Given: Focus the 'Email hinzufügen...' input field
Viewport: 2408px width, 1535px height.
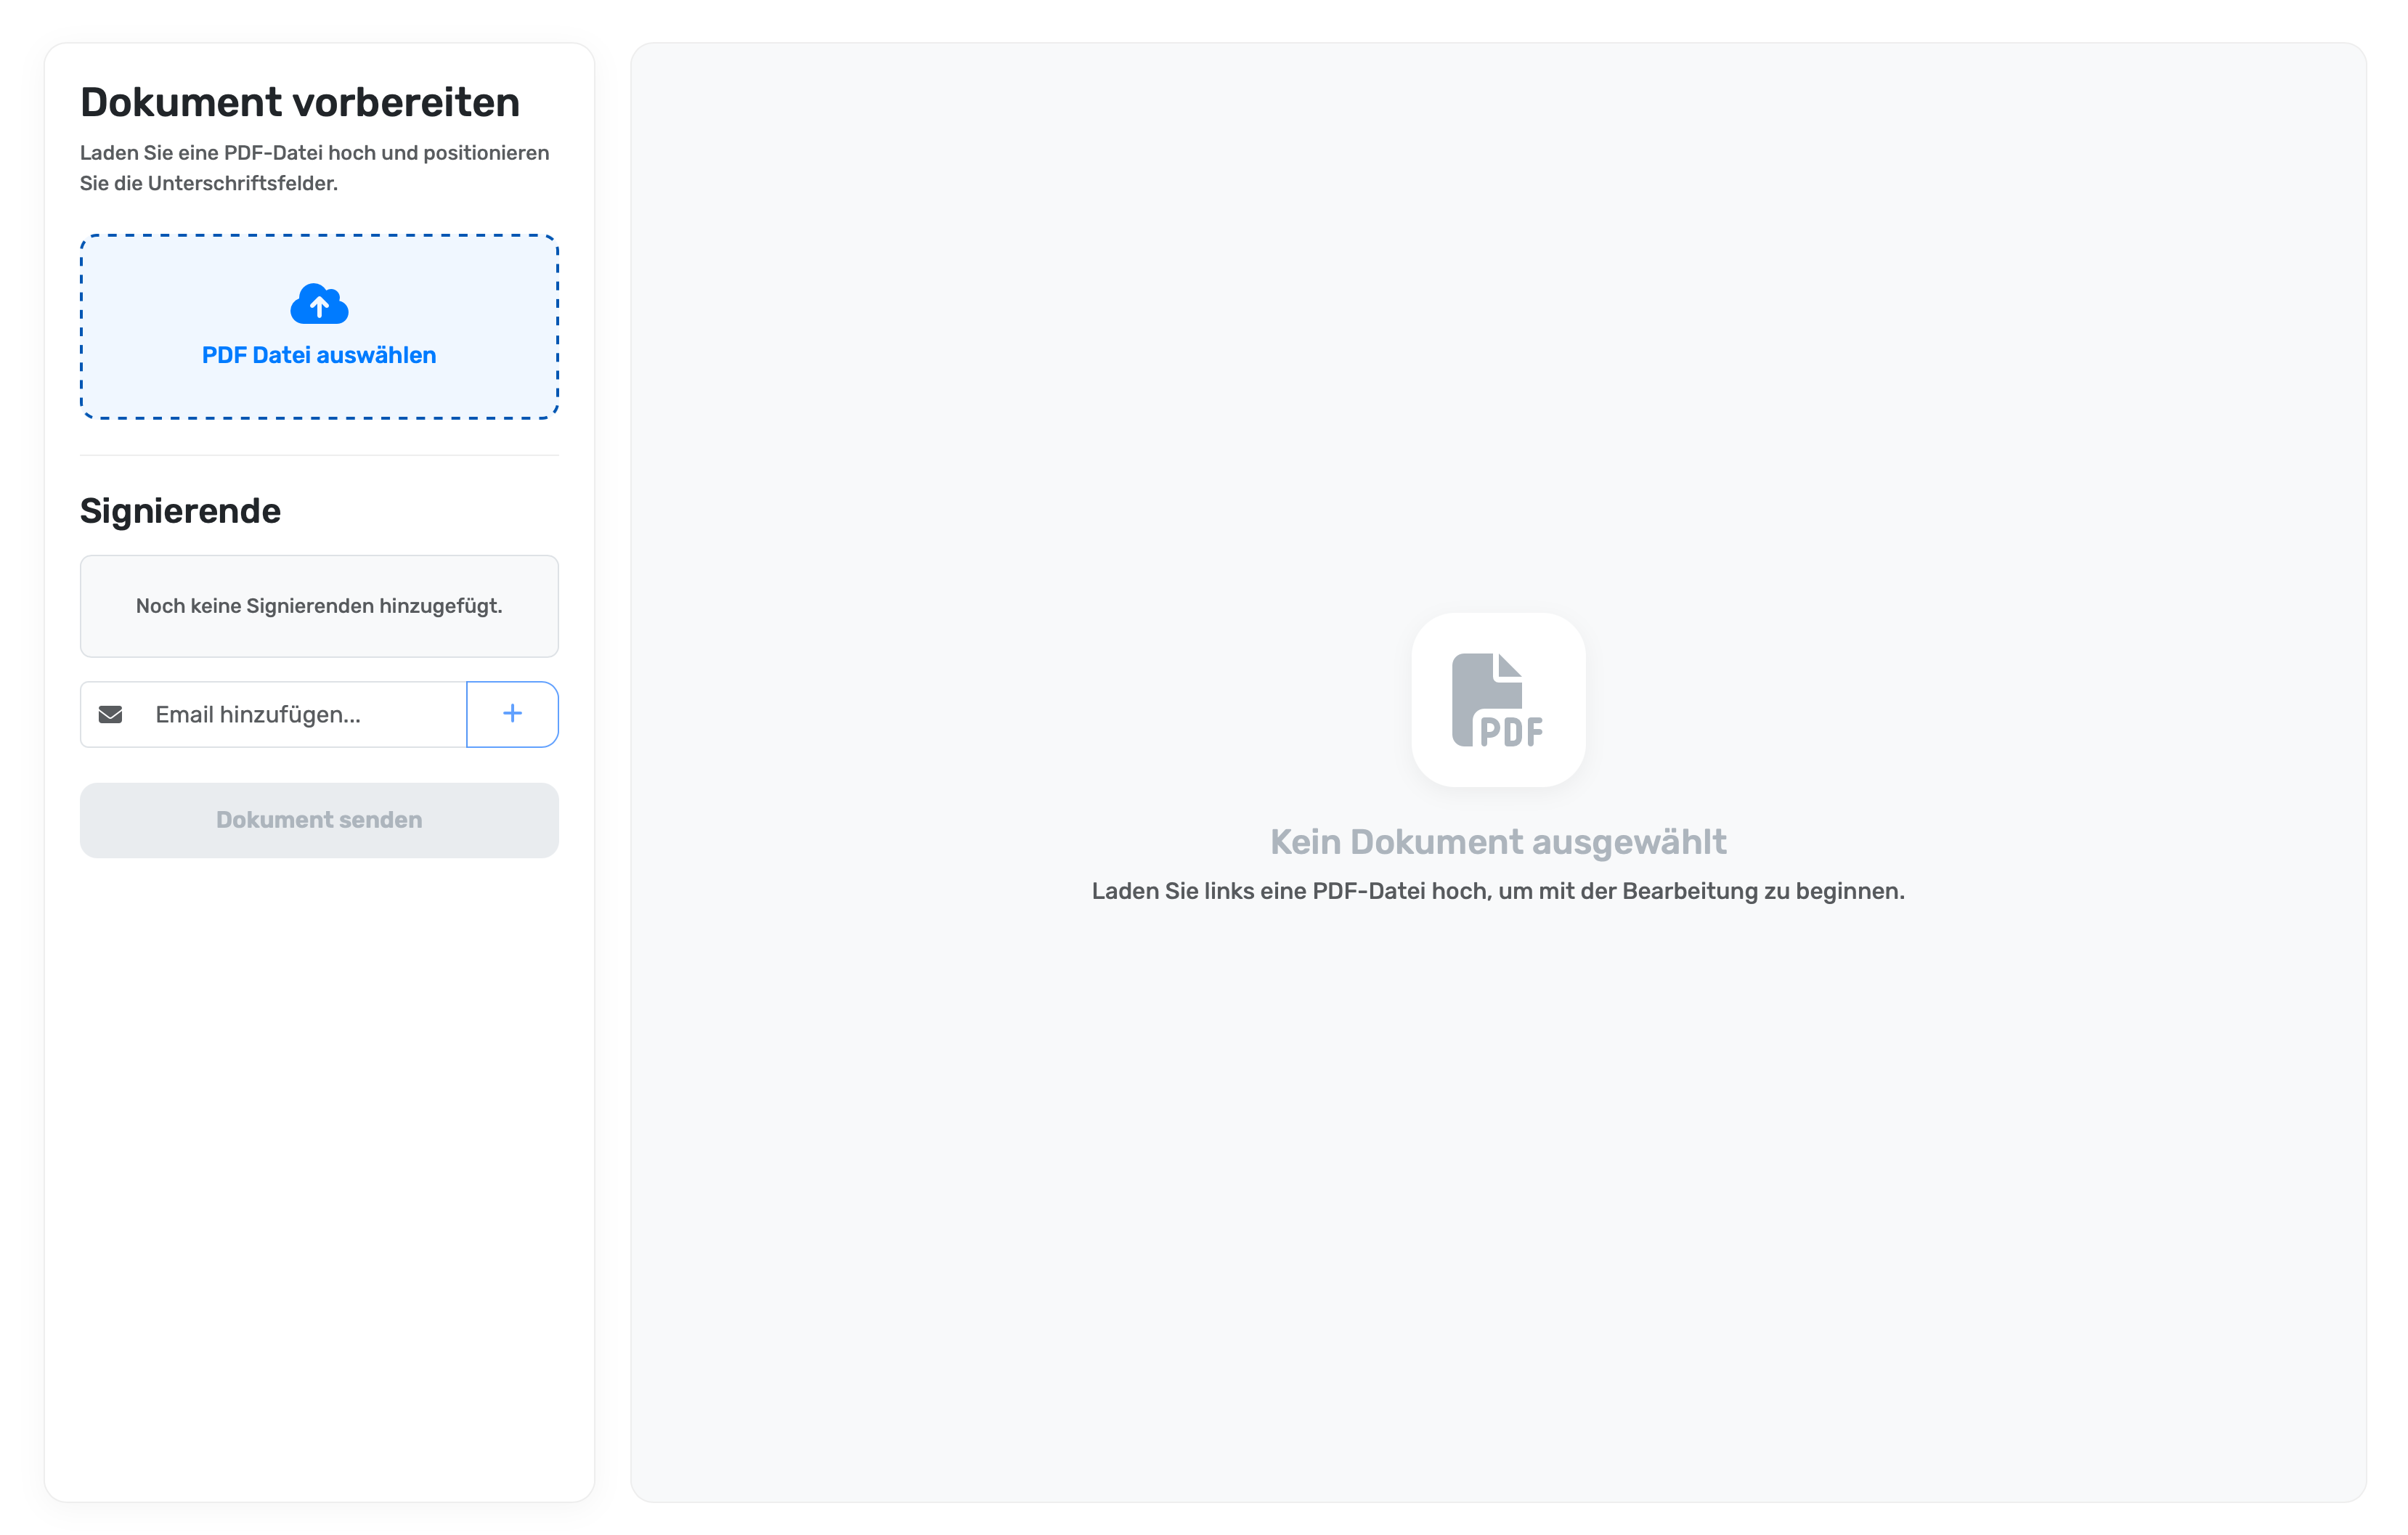Looking at the screenshot, I should pos(300,714).
